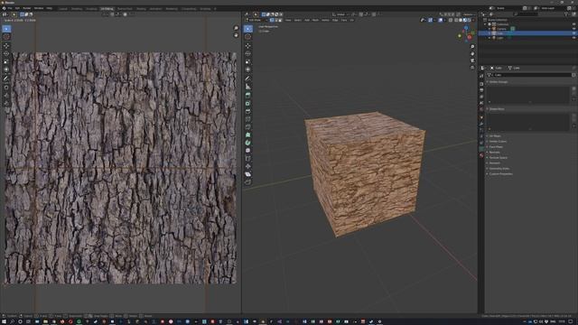Add a new workspace tab with plus

tap(215, 8)
